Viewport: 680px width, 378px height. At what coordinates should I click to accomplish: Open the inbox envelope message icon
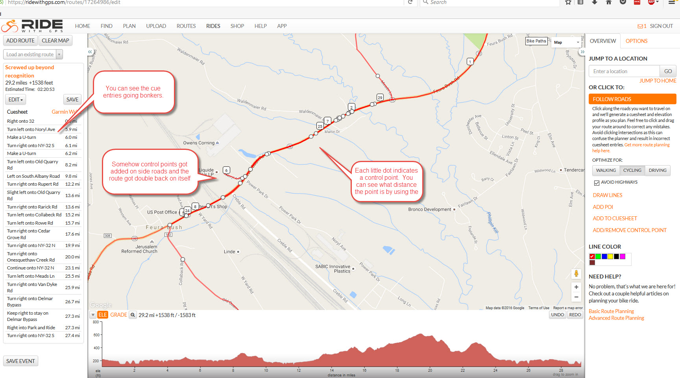[x=640, y=26]
